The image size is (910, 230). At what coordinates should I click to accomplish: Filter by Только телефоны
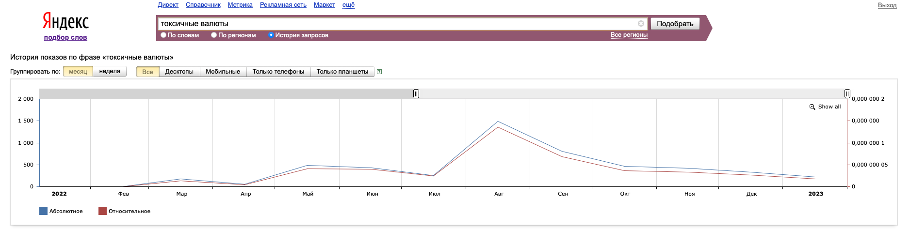pyautogui.click(x=278, y=72)
